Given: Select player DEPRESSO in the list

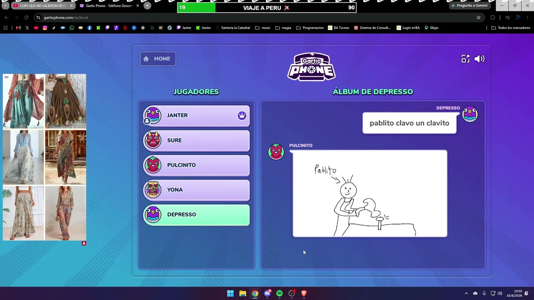Looking at the screenshot, I should (x=196, y=215).
